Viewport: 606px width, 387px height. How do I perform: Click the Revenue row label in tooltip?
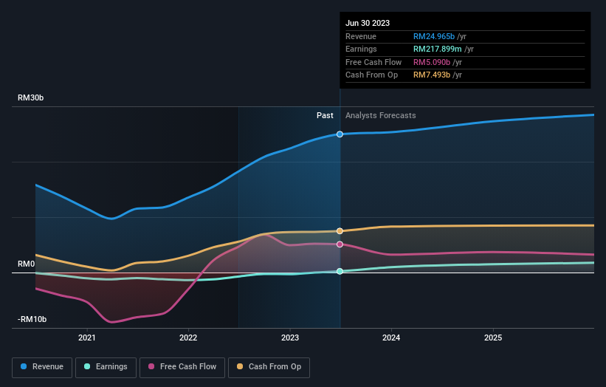click(361, 36)
